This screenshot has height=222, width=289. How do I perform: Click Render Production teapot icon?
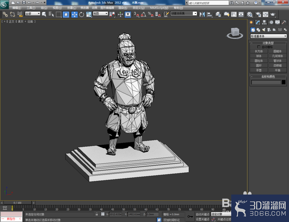click(x=273, y=14)
